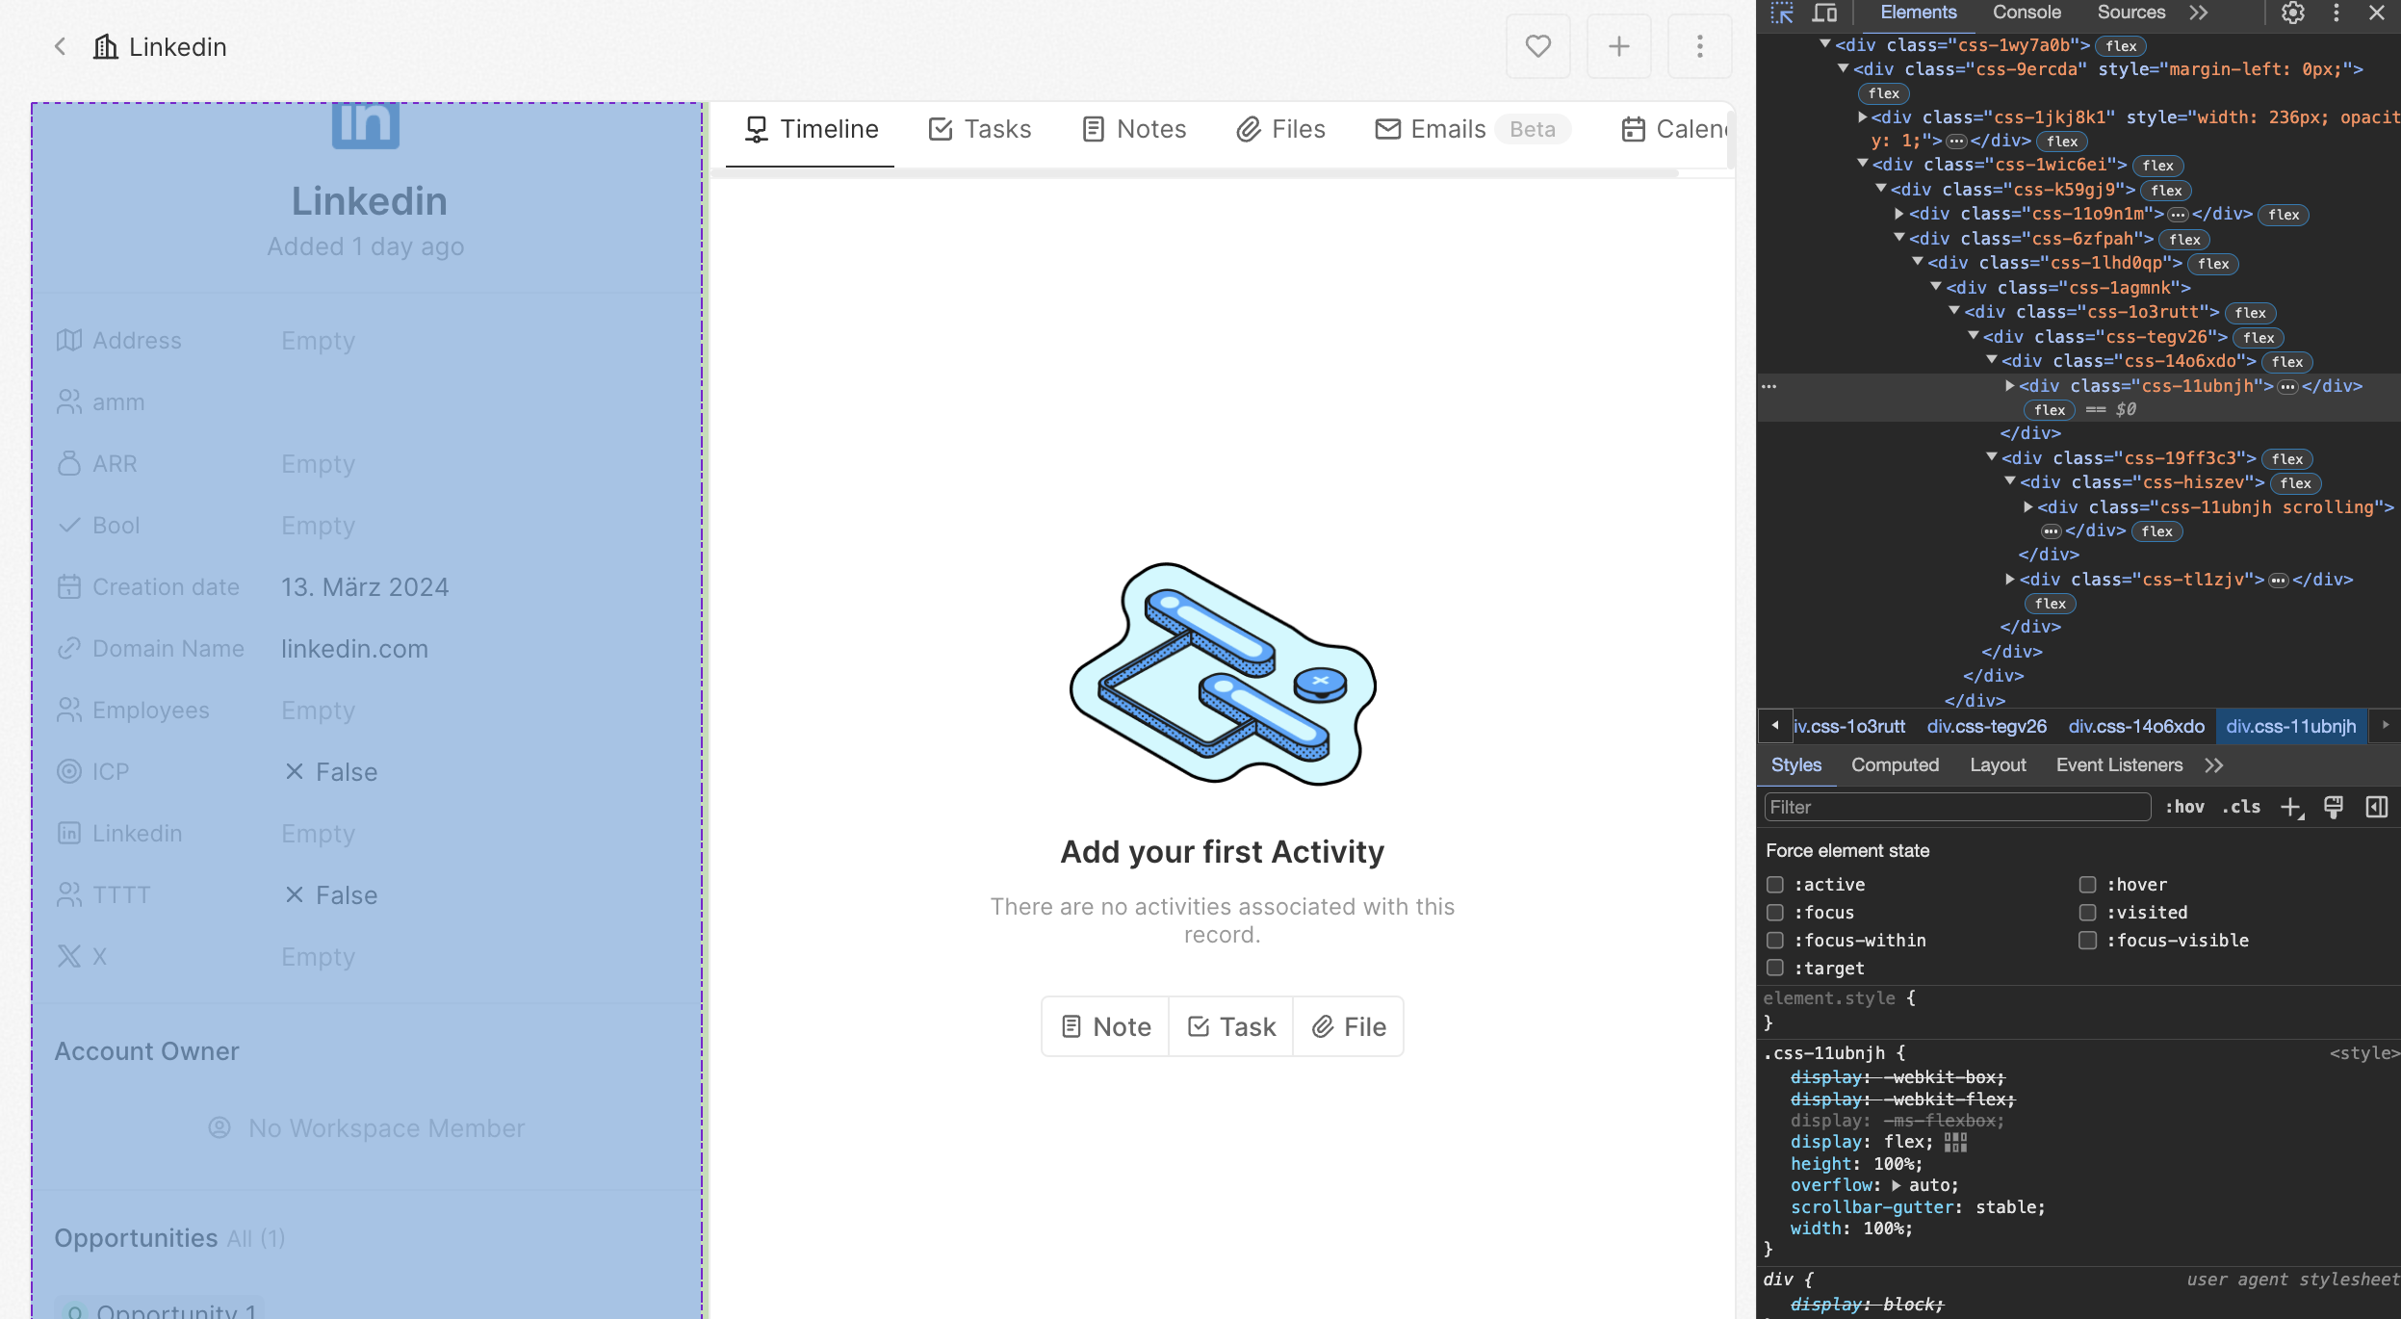Open the flex editor icon beside display: flex
Viewport: 2401px width, 1319px height.
point(1954,1142)
